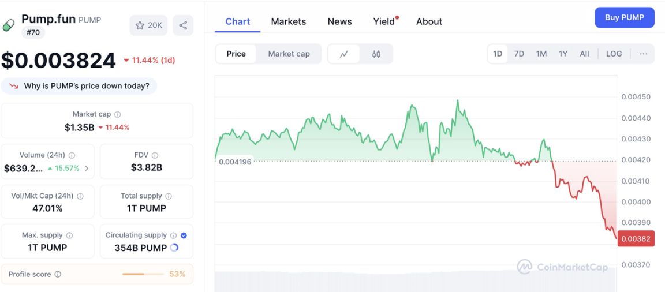The width and height of the screenshot is (665, 292).
Task: Open the News tab
Action: (x=339, y=21)
